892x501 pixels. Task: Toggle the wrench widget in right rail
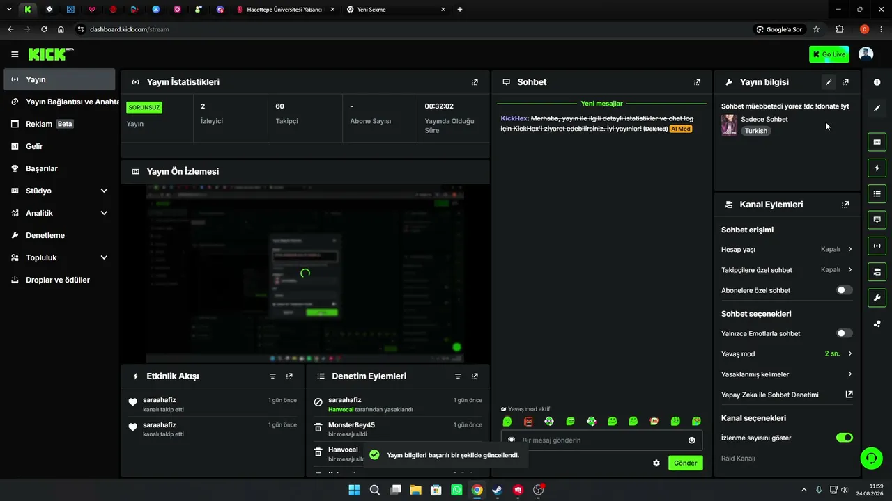[x=877, y=298]
